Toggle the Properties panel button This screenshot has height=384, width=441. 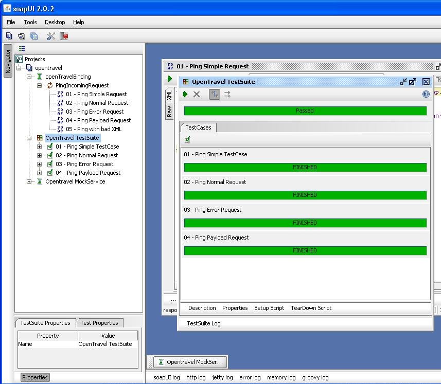[x=35, y=377]
